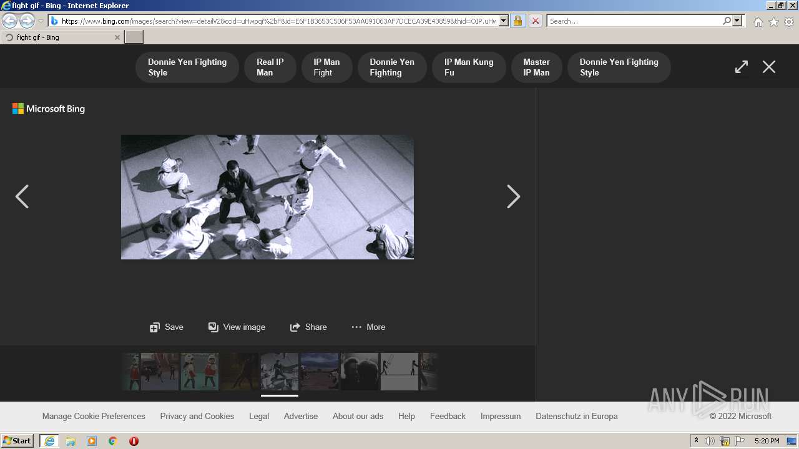Close the 'fight gif - Bing' tab
The image size is (799, 449).
point(117,37)
